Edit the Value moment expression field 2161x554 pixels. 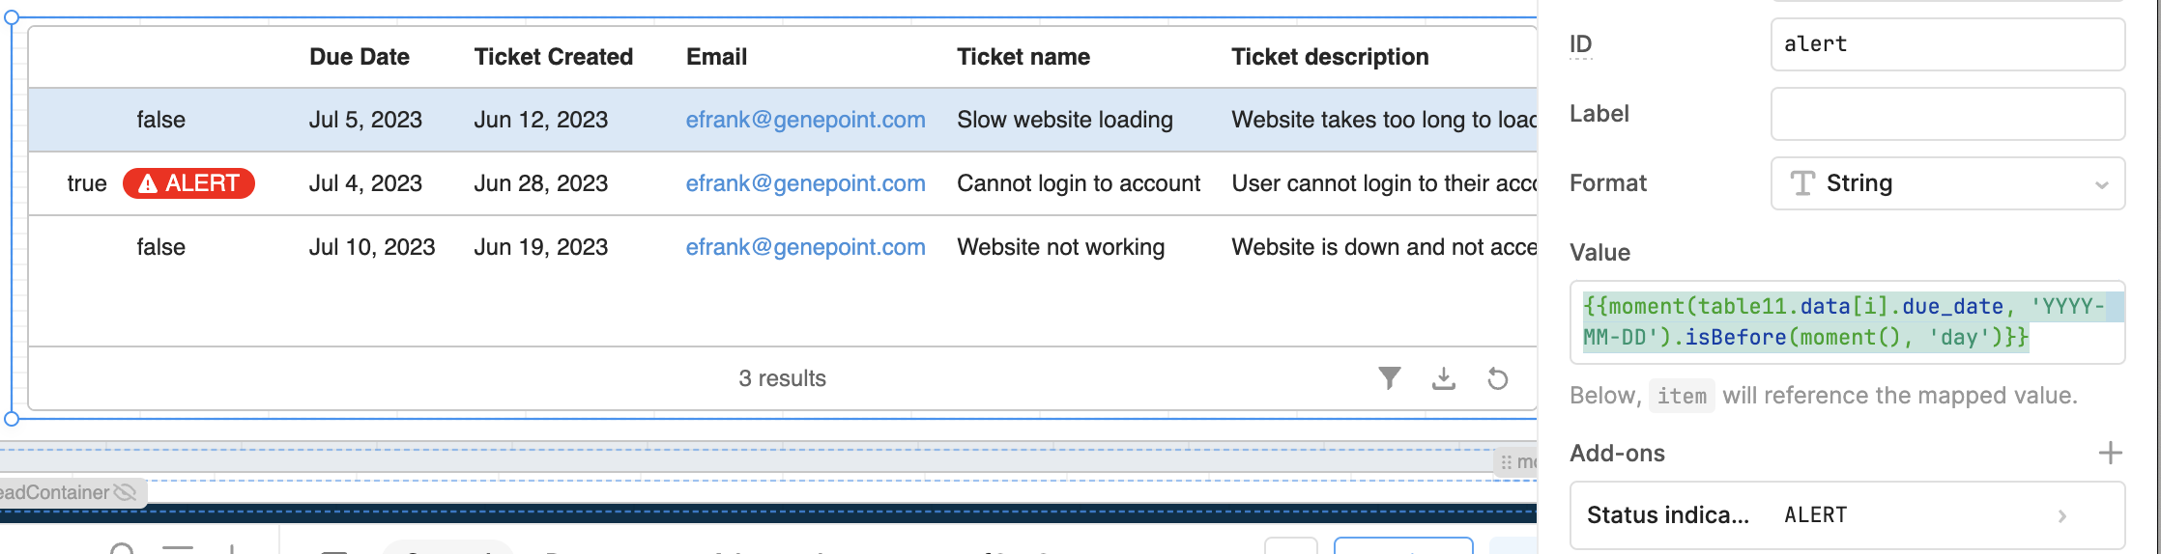tap(1847, 322)
